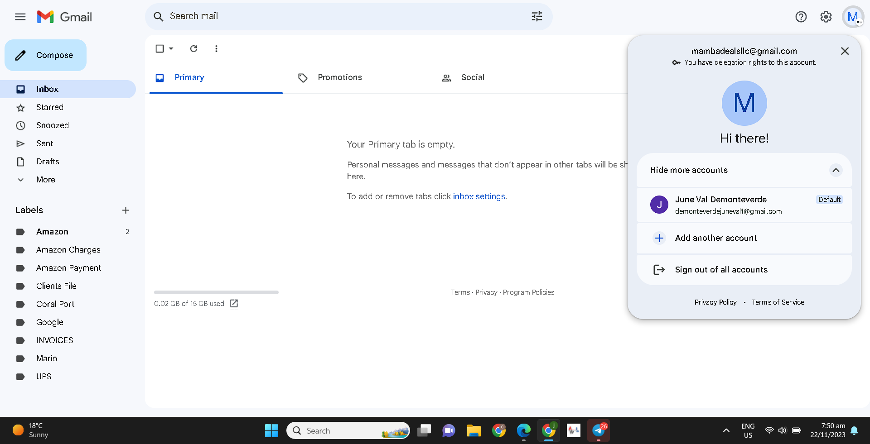870x444 pixels.
Task: Expand the More folders list
Action: point(68,180)
